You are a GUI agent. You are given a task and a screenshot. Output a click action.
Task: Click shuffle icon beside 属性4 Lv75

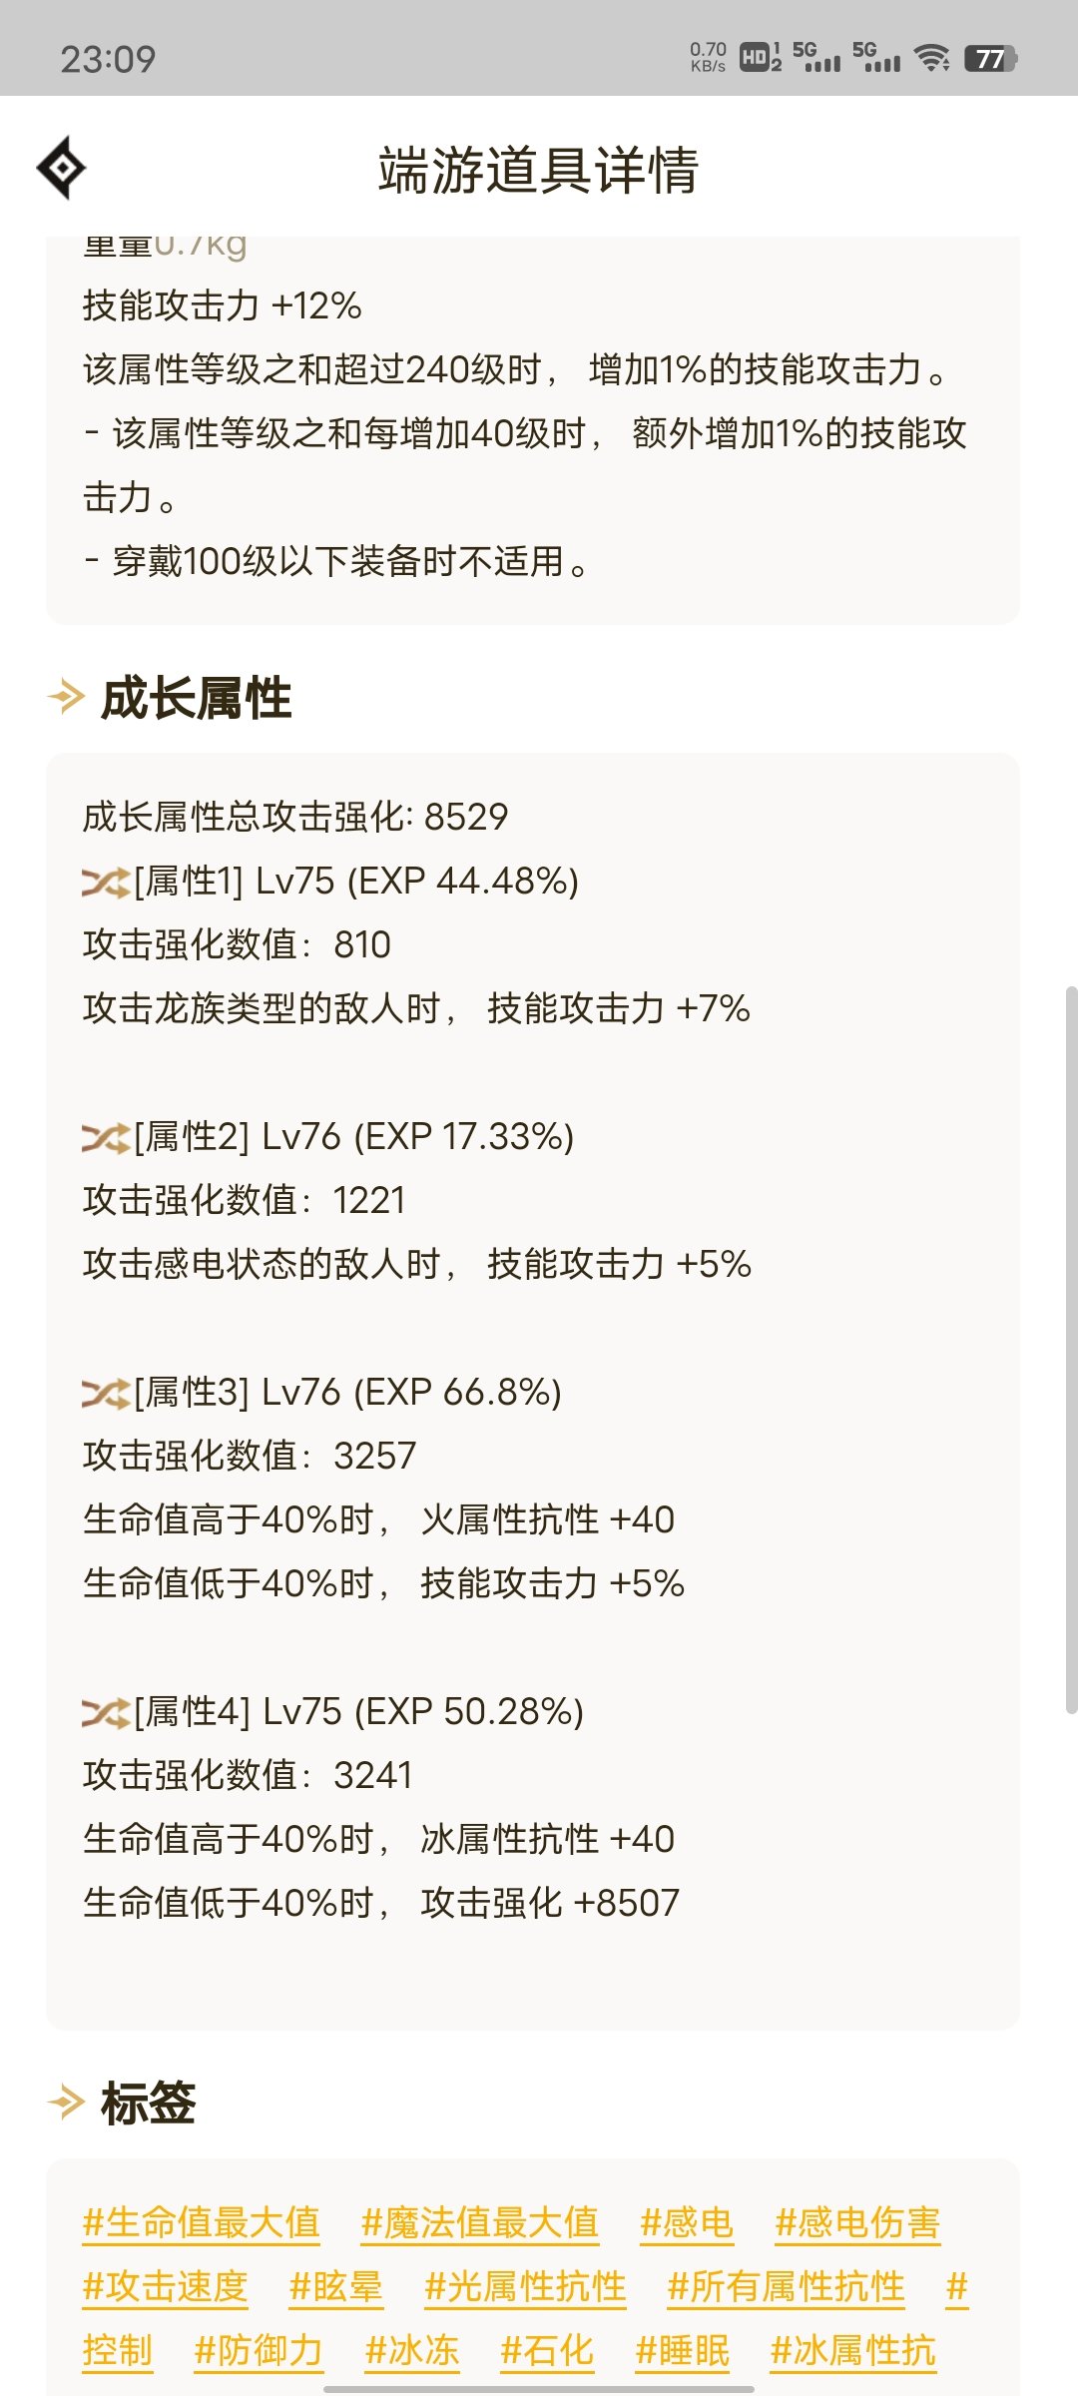(x=106, y=1713)
